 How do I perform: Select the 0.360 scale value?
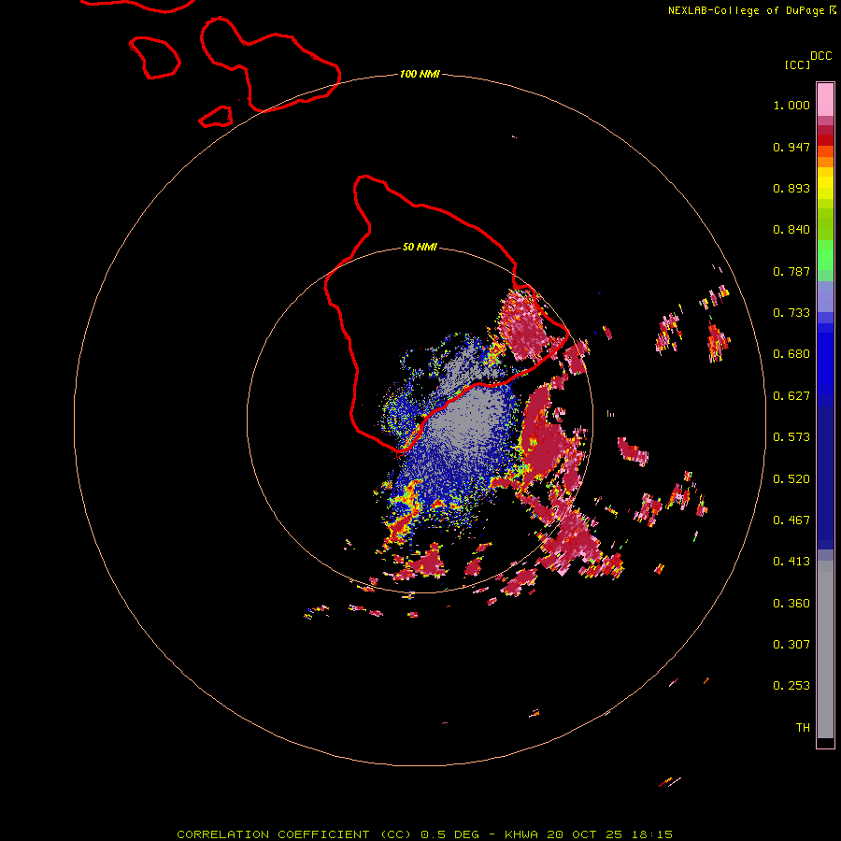pyautogui.click(x=791, y=604)
